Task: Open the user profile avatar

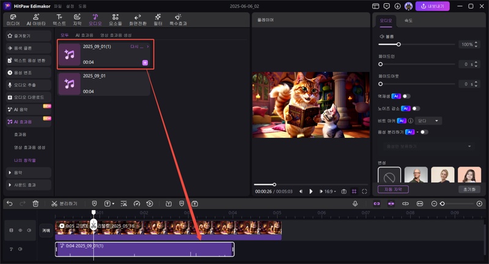Action: (408, 6)
